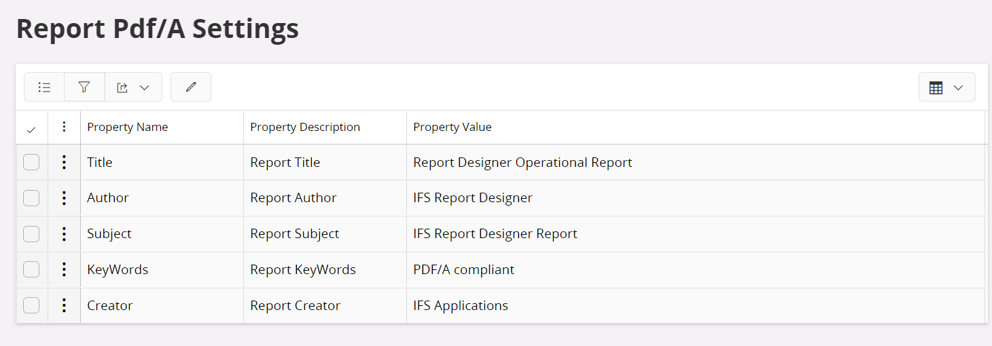Click the Property Value column header
The width and height of the screenshot is (992, 346).
click(x=453, y=127)
